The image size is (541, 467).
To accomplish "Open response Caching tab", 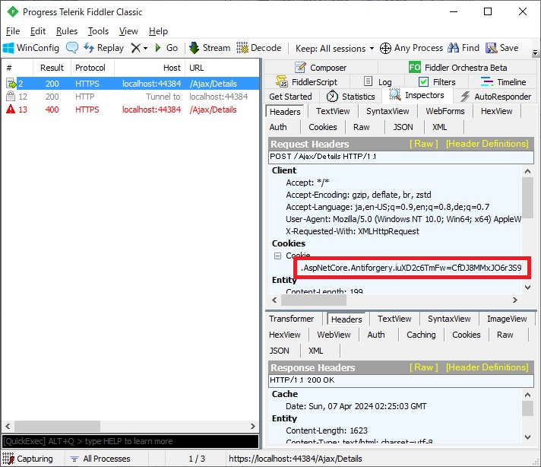I will 421,335.
